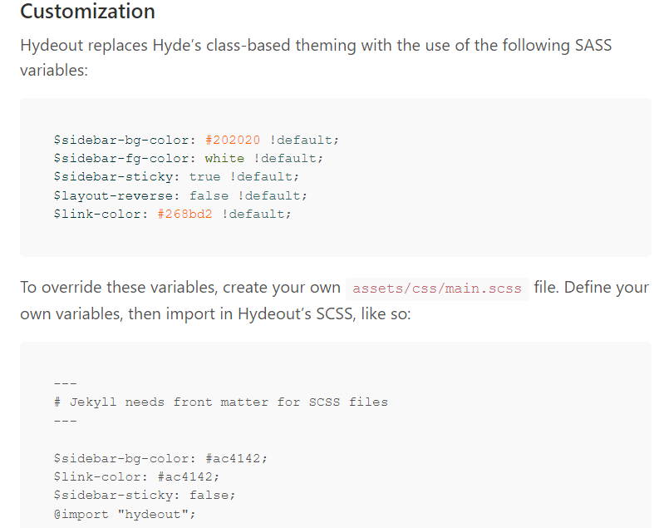Click the $layout-reverse: false !default line
The width and height of the screenshot is (654, 528).
[180, 195]
